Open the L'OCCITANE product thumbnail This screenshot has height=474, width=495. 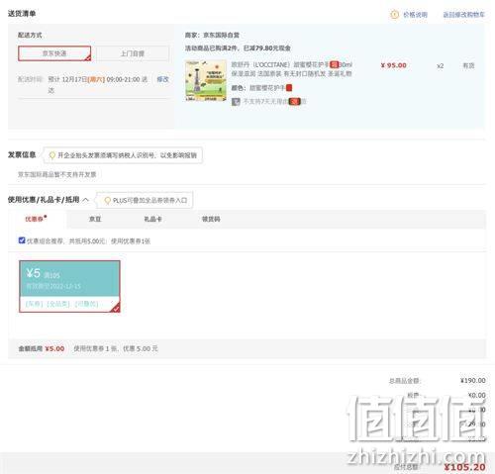pos(206,80)
